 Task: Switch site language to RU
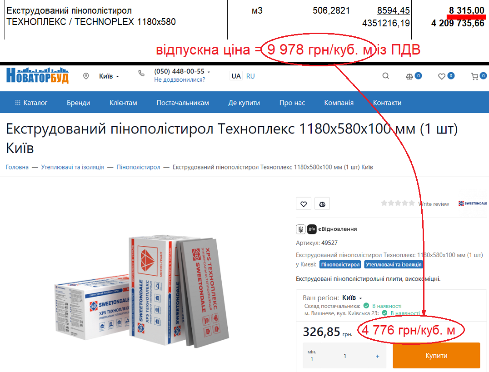[x=250, y=76]
